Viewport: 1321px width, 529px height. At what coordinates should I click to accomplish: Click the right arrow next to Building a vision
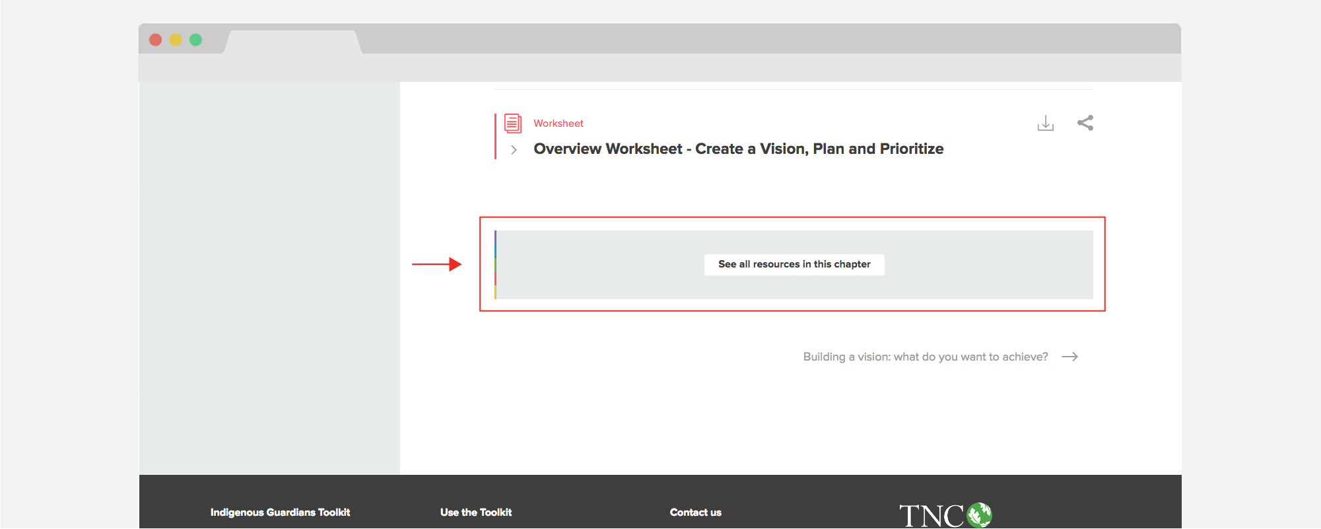1069,357
